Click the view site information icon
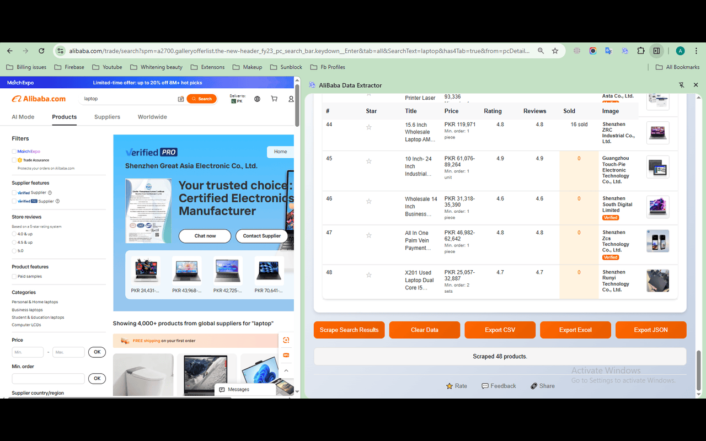Image resolution: width=706 pixels, height=441 pixels. 61,51
